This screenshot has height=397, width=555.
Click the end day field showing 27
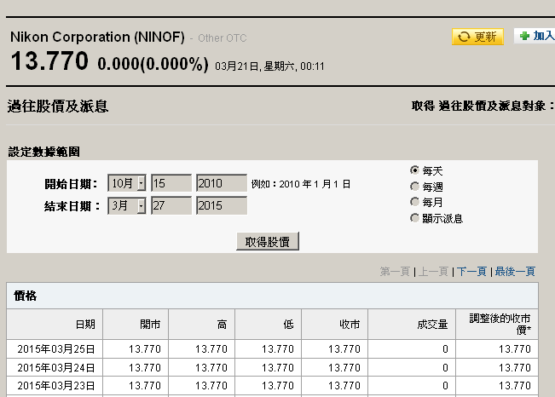pyautogui.click(x=171, y=205)
